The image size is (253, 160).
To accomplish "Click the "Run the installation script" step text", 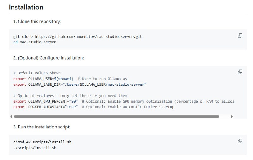I will 44,127.
